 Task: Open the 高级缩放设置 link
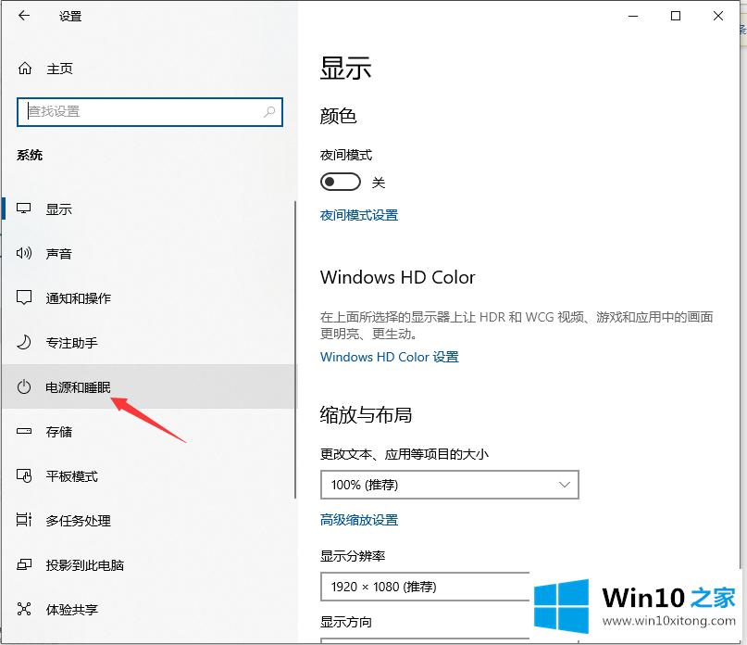click(359, 520)
